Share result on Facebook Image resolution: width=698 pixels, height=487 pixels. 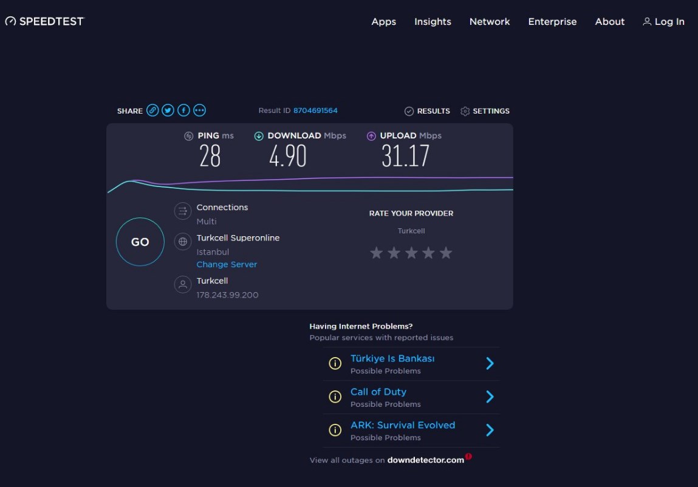pyautogui.click(x=183, y=110)
